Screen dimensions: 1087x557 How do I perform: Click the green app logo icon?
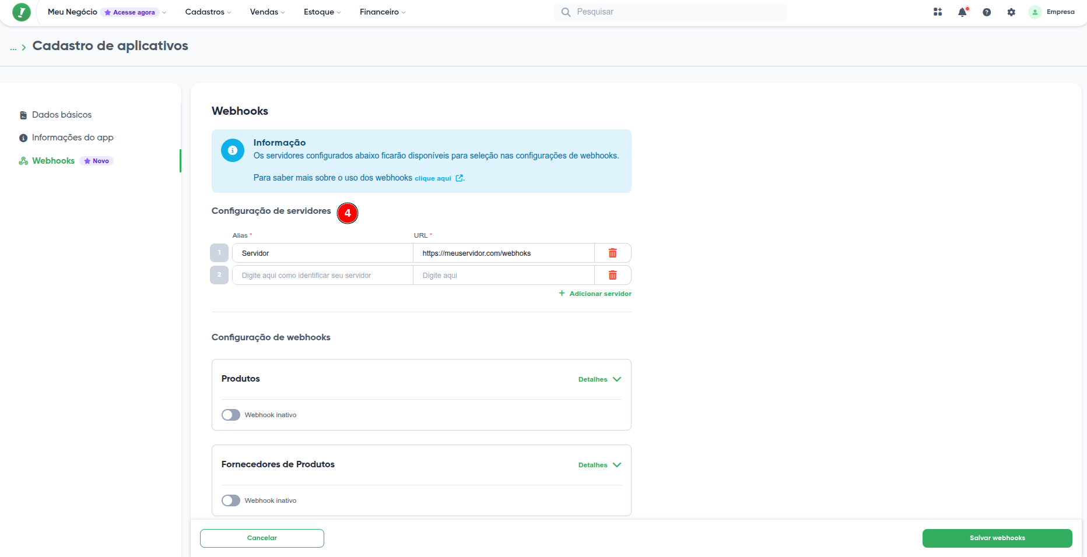pos(22,12)
